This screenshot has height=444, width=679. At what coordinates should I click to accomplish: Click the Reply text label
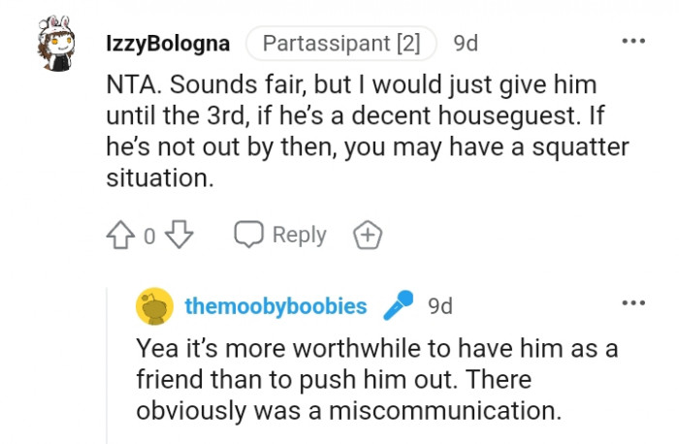click(299, 236)
